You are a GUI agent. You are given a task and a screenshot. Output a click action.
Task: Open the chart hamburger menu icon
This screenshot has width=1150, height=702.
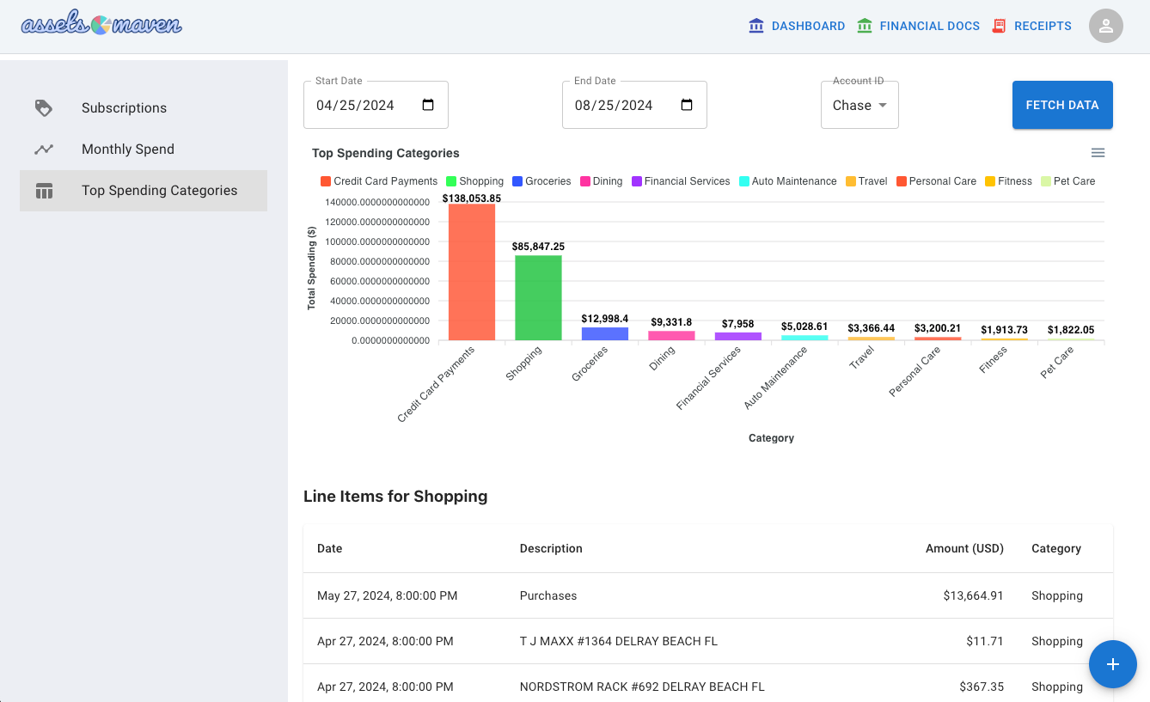click(1098, 153)
